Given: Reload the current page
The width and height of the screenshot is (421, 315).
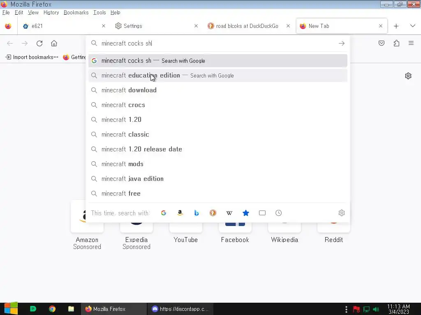Looking at the screenshot, I should 39,43.
